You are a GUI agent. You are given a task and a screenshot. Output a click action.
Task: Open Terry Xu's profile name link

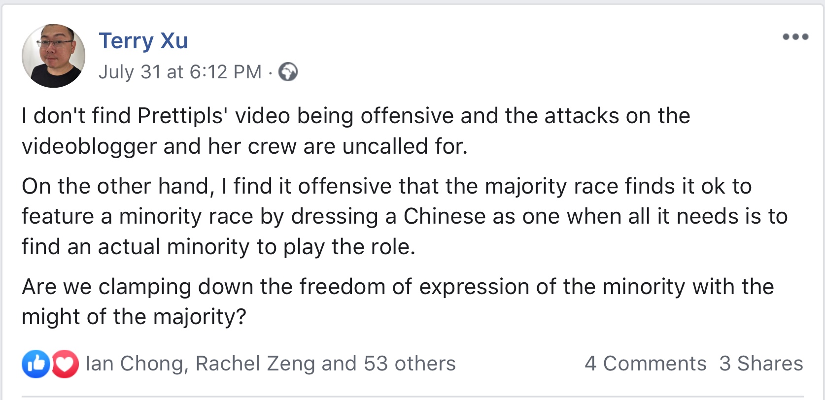pos(143,41)
